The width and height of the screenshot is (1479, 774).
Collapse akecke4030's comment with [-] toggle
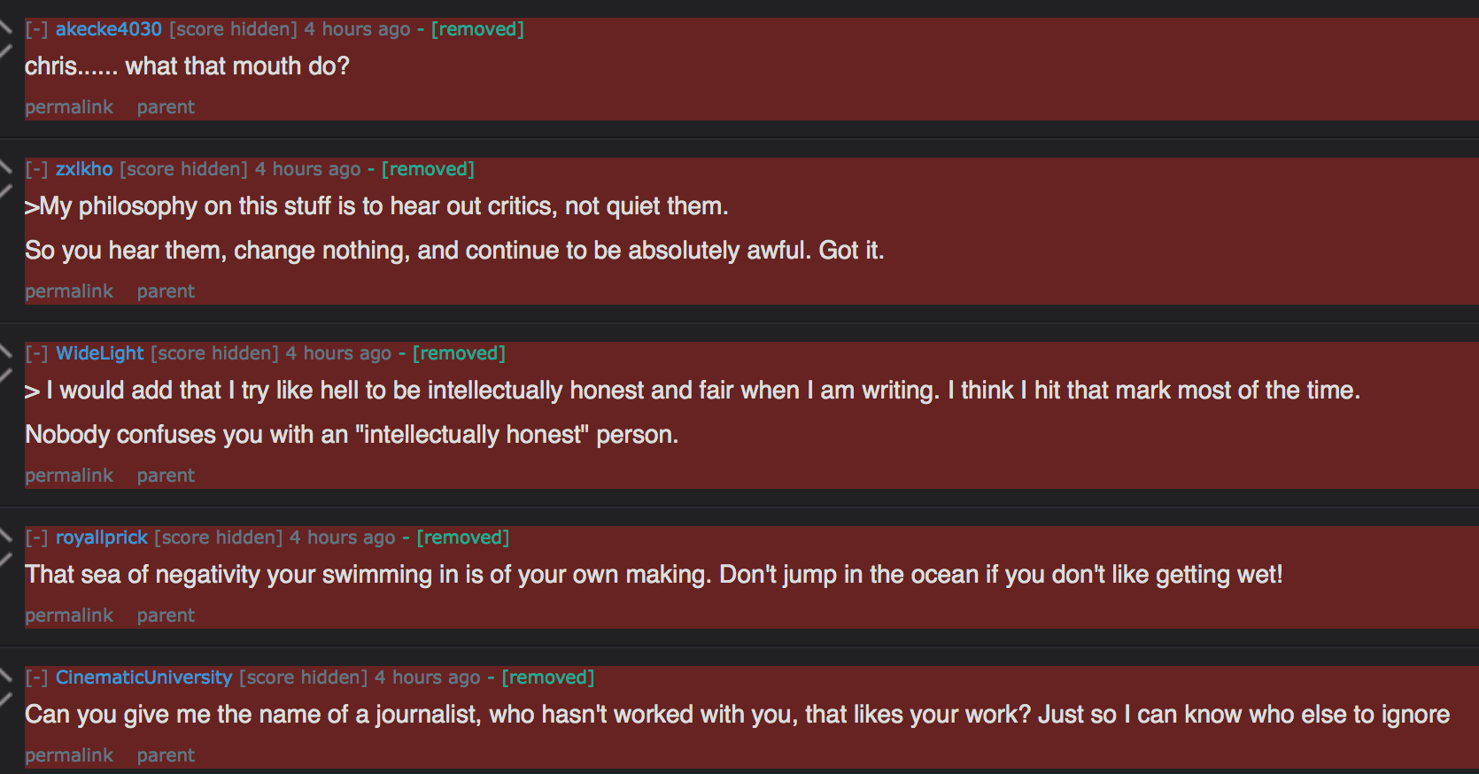click(x=36, y=29)
